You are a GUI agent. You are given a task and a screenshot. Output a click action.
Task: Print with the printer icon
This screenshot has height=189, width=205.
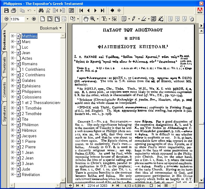pyautogui.click(x=14, y=10)
